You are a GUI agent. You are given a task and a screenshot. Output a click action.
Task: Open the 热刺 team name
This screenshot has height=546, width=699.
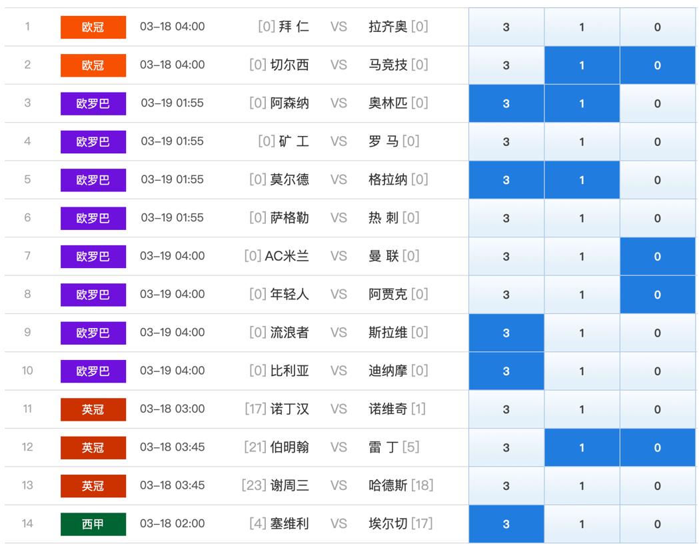(383, 218)
